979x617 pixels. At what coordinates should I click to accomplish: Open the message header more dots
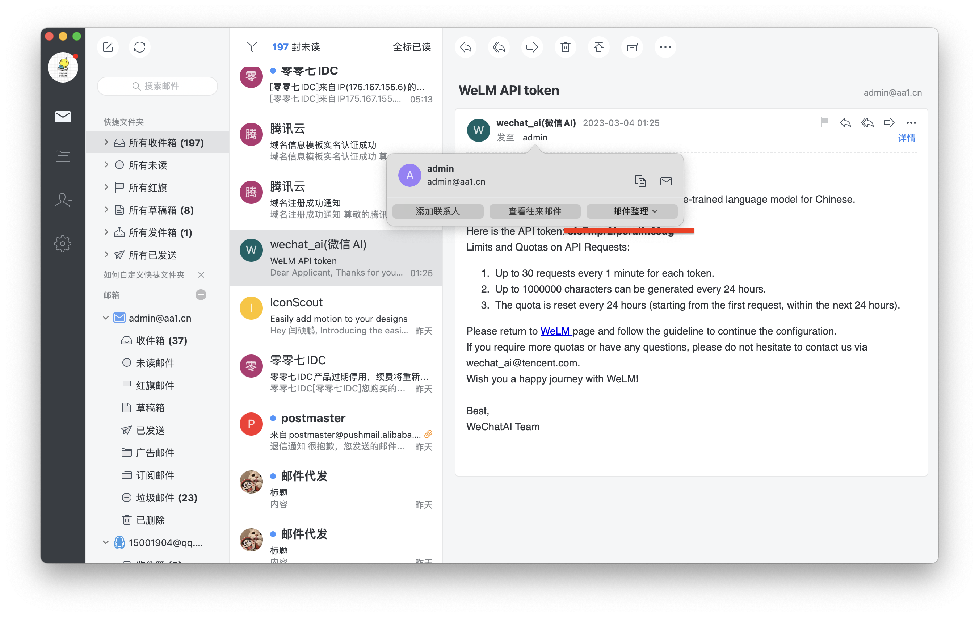click(911, 123)
